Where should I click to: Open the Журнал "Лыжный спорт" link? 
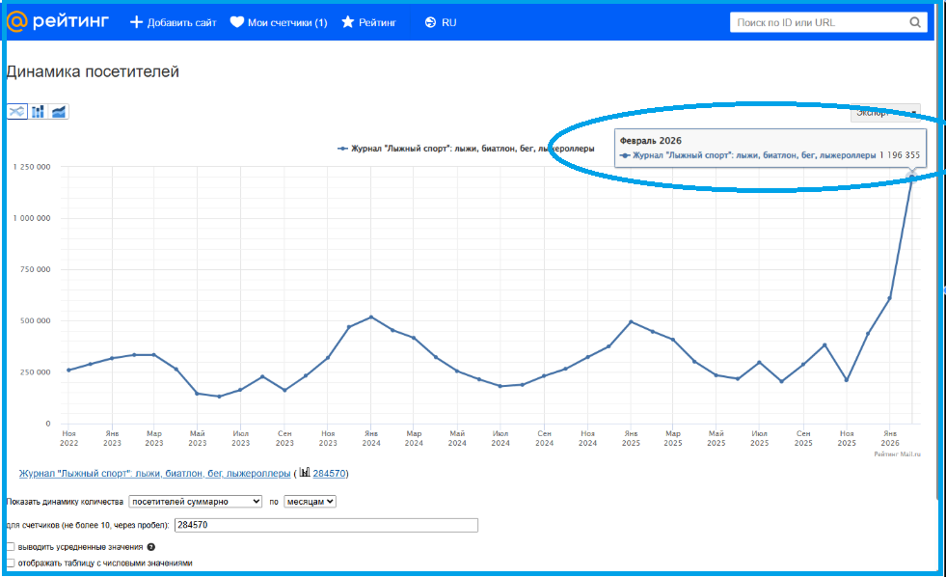pyautogui.click(x=154, y=474)
